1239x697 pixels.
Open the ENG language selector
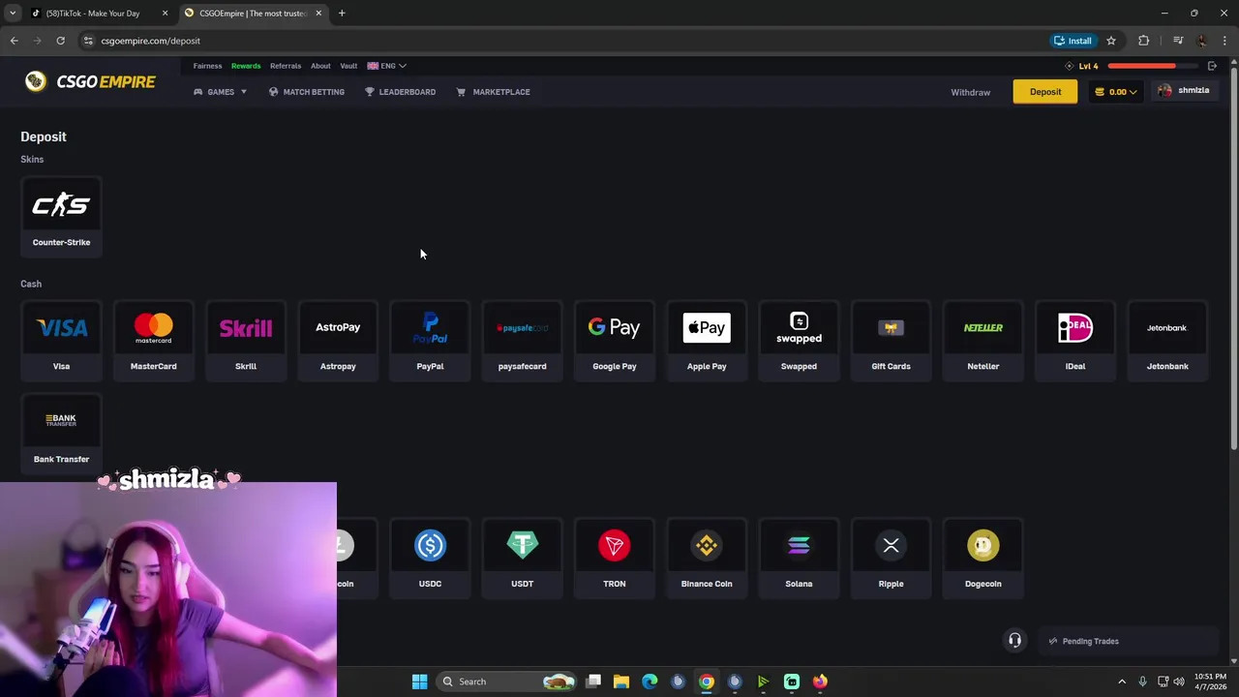coord(386,66)
